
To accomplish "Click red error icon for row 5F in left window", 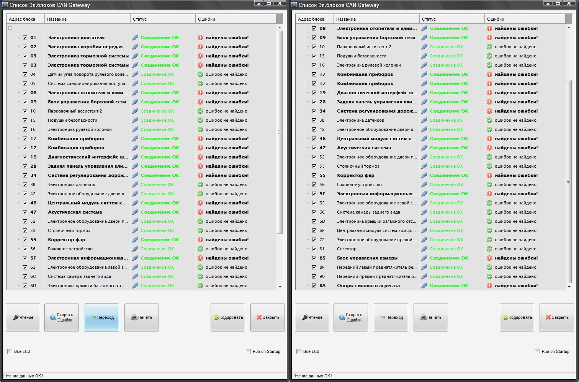I will tap(200, 258).
